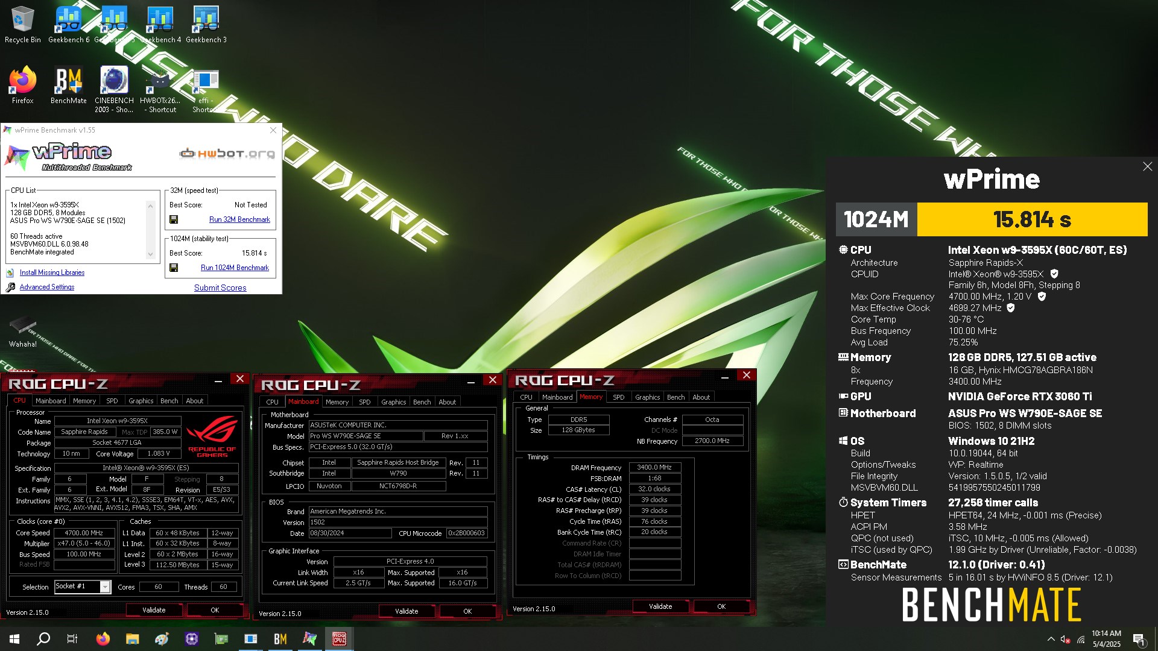Open Firefox from the taskbar
This screenshot has width=1158, height=651.
[103, 639]
